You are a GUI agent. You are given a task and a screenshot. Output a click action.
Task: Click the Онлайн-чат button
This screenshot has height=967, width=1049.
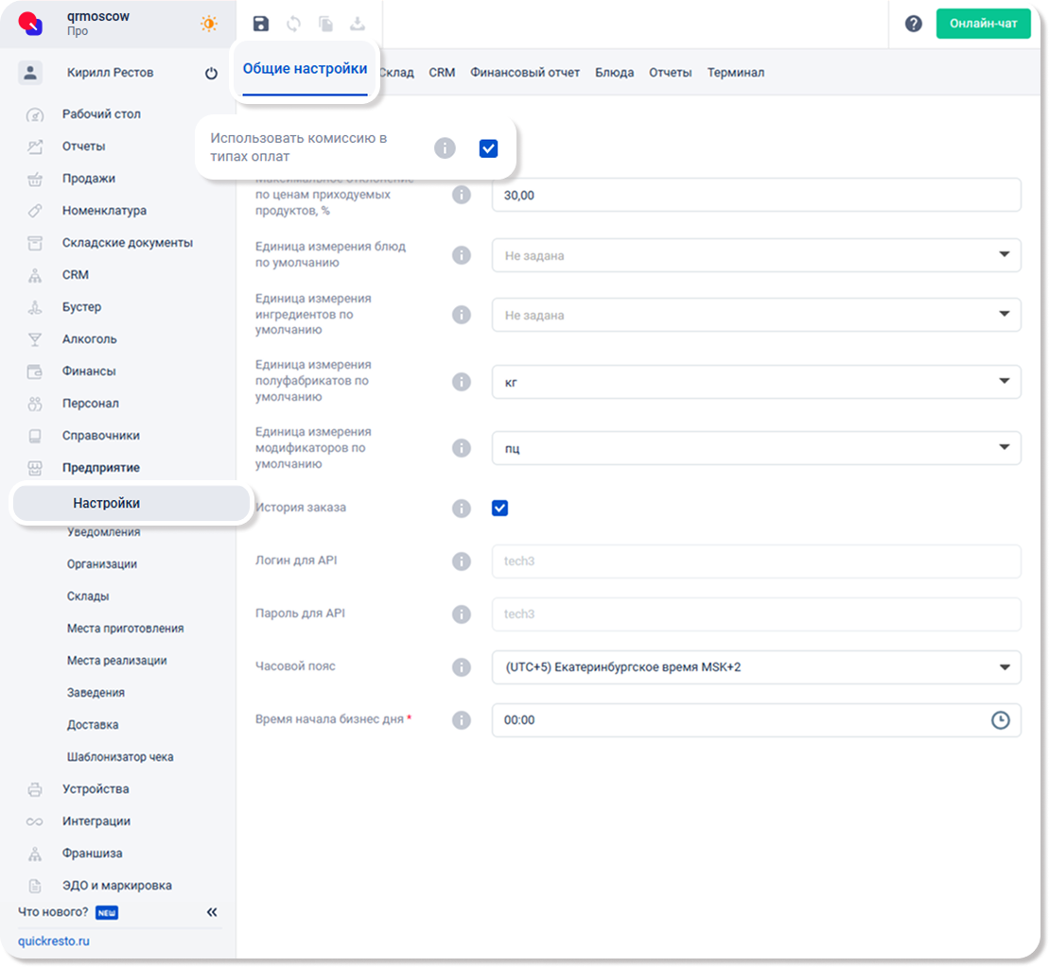pyautogui.click(x=983, y=25)
